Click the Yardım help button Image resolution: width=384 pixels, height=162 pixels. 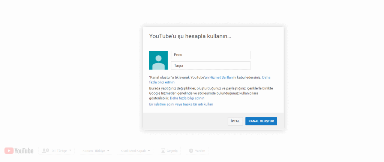pyautogui.click(x=197, y=150)
